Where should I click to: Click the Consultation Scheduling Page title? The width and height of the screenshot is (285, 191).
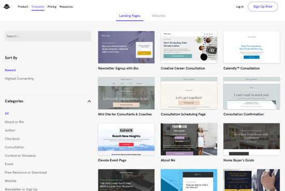tap(183, 114)
